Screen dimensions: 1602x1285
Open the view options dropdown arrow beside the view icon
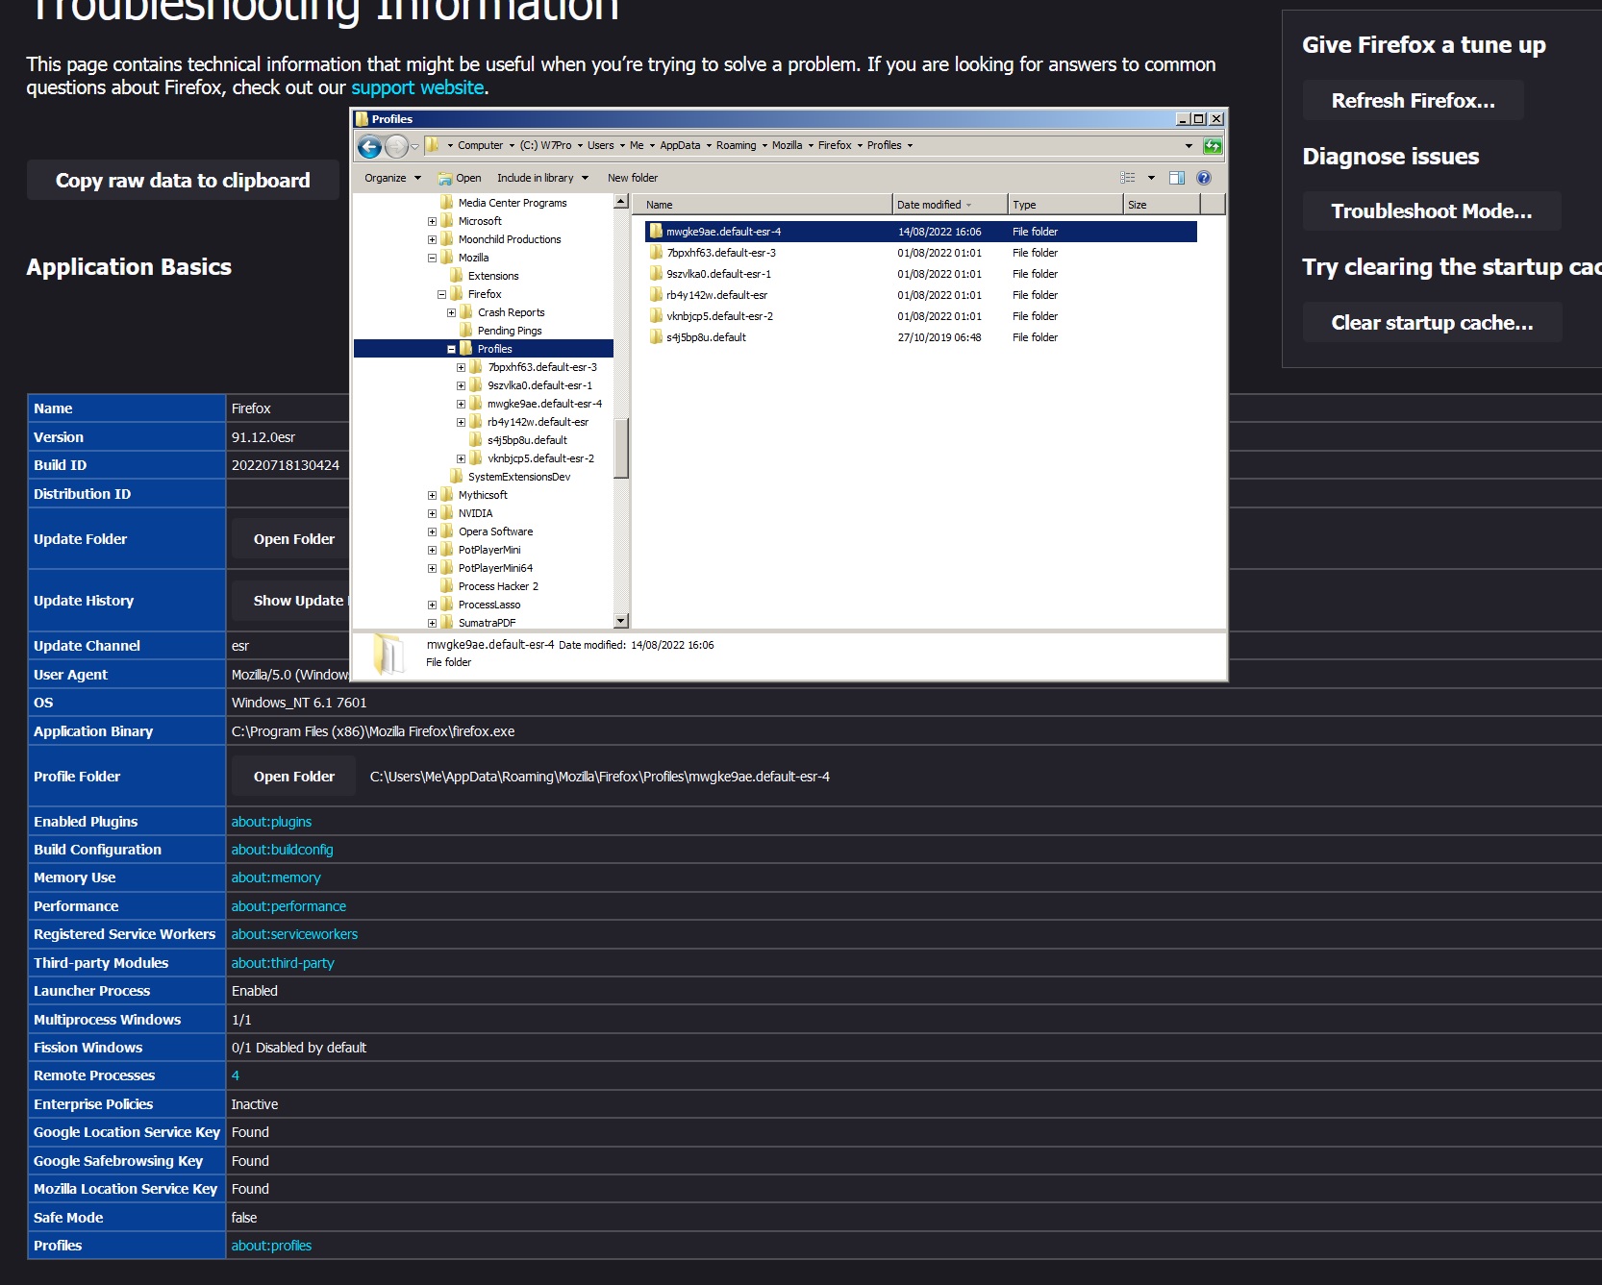point(1151,178)
